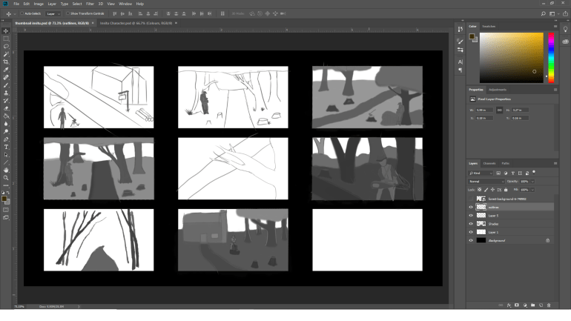Select the Pen tool
This screenshot has height=321, width=571.
[6, 139]
